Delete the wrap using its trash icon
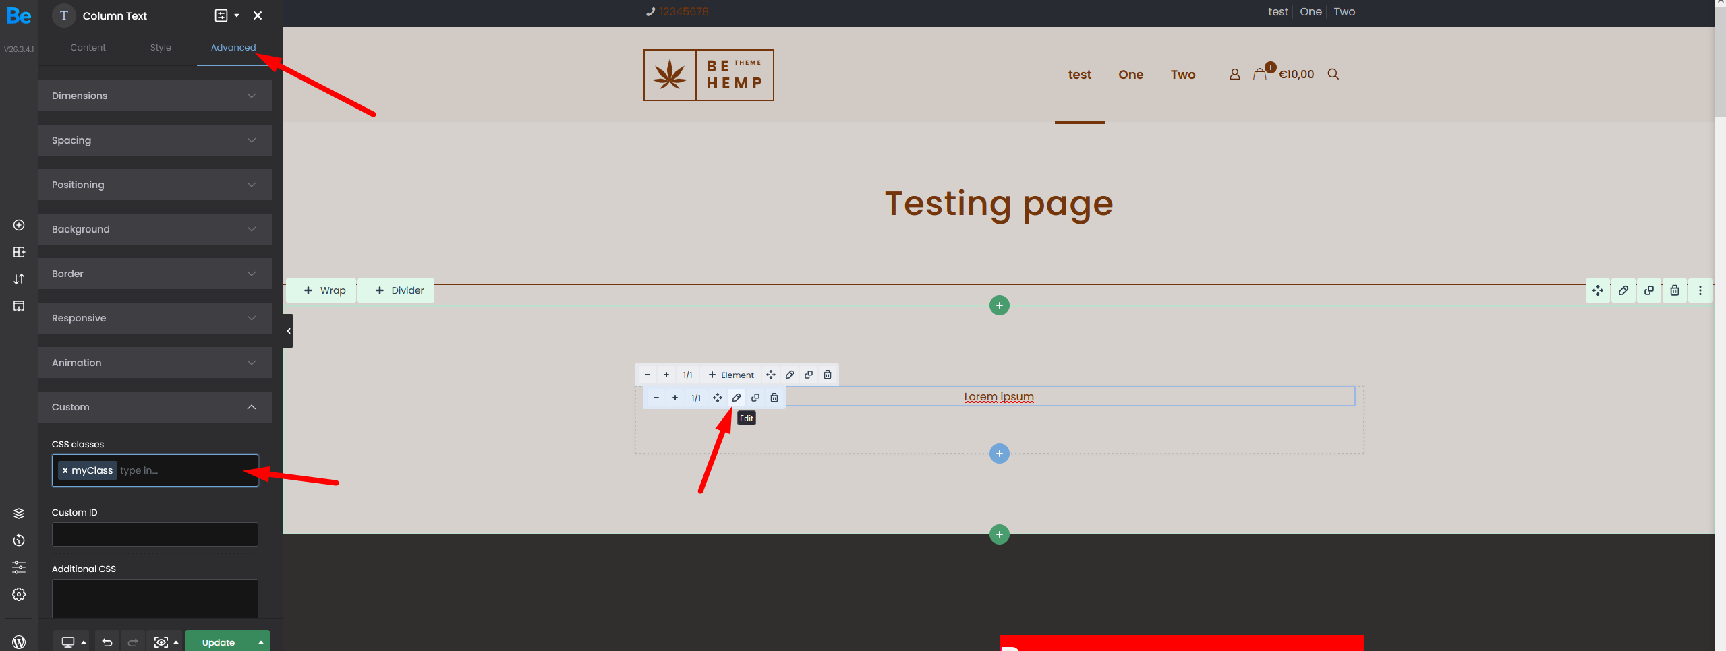 [828, 375]
